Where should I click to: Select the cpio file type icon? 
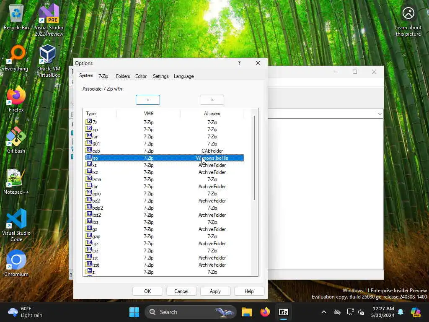89,193
